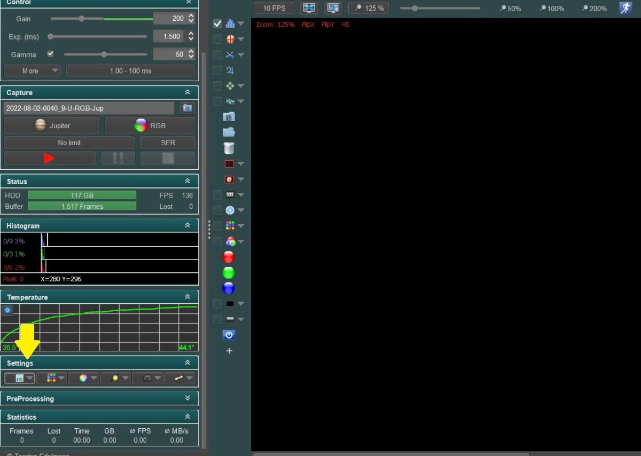This screenshot has height=456, width=641.
Task: Click the No limit capture button
Action: click(69, 143)
